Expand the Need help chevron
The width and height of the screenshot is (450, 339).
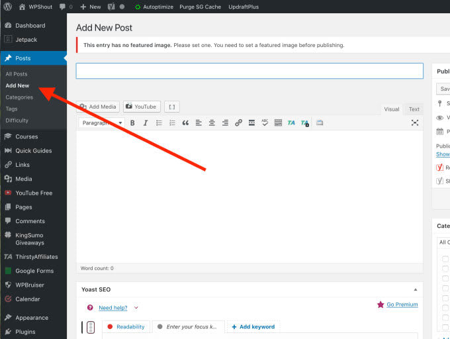[x=136, y=308]
